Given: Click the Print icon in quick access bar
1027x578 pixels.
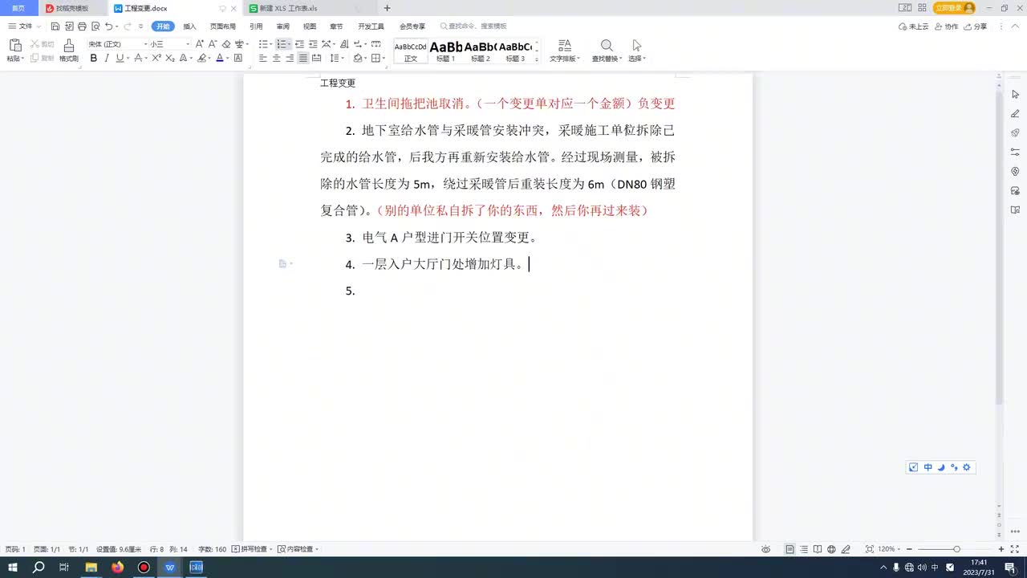Looking at the screenshot, I should click(82, 26).
